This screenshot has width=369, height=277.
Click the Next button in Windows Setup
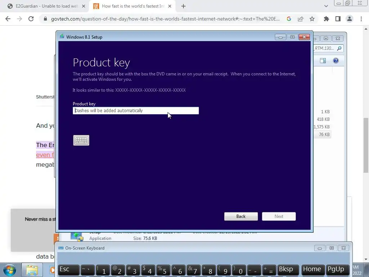click(x=279, y=216)
